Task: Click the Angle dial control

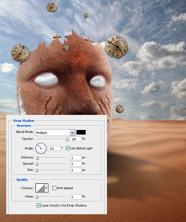Action: [x=41, y=148]
